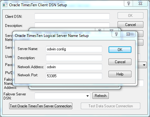The image size is (150, 117).
Task: Click the help question mark in Logical Server Name Setup
Action: [116, 34]
